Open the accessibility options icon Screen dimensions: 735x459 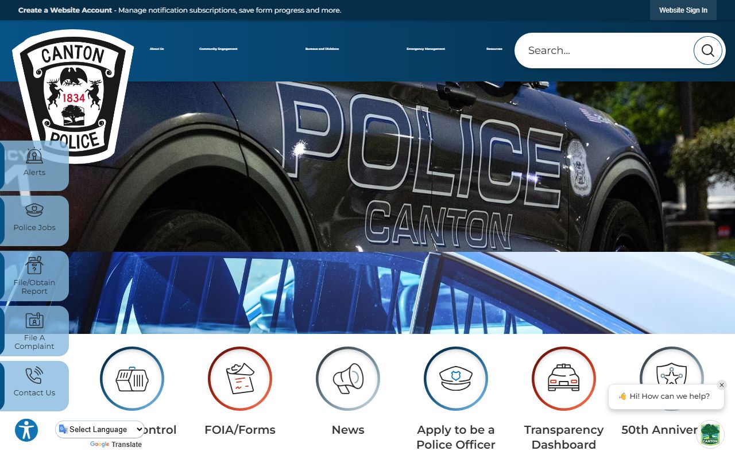tap(26, 430)
